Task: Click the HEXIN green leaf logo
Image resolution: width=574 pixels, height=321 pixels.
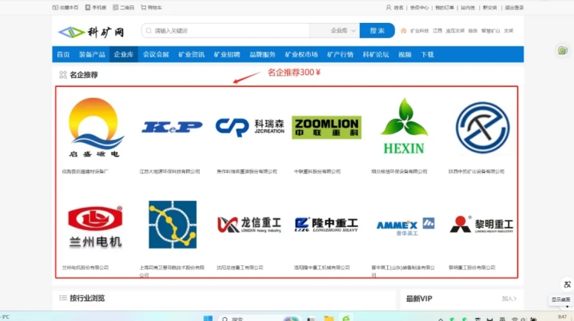Action: [x=404, y=126]
